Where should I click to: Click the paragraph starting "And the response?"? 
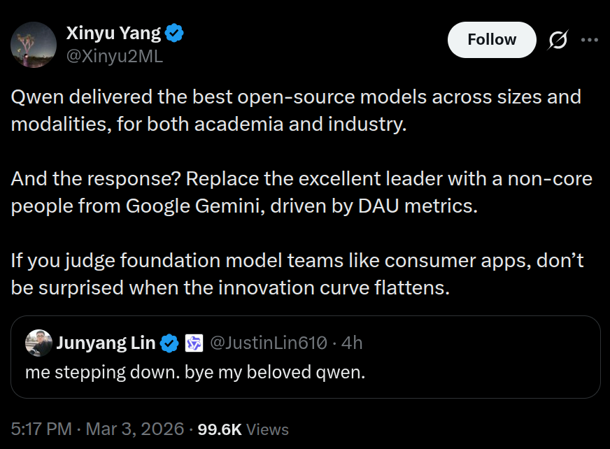pyautogui.click(x=302, y=193)
